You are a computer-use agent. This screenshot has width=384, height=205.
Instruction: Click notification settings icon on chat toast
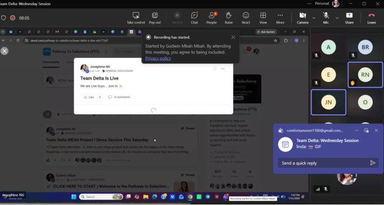coord(366,130)
